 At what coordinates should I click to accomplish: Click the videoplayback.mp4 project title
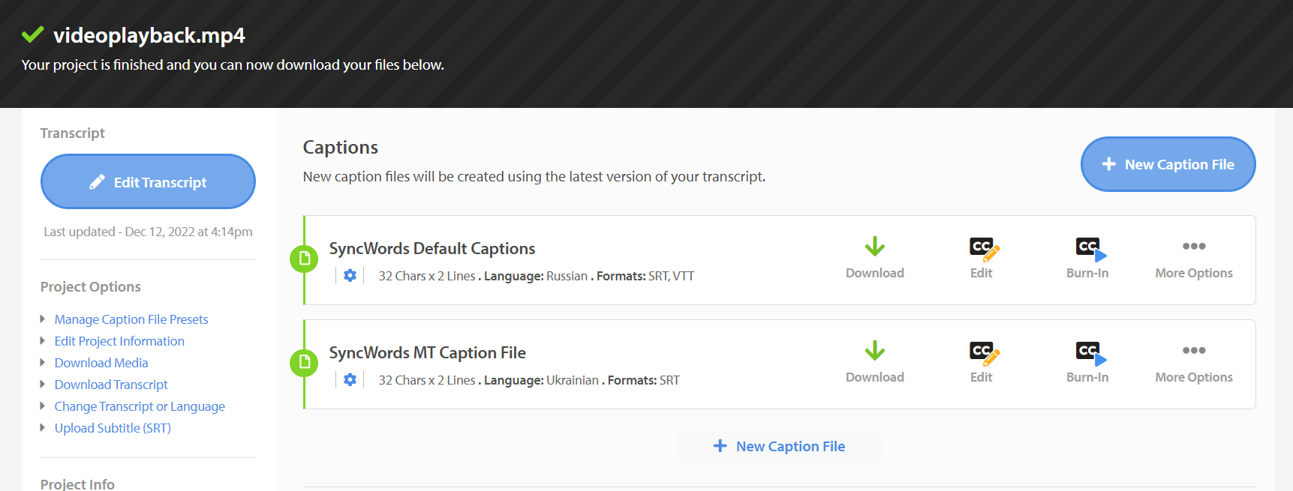point(149,35)
